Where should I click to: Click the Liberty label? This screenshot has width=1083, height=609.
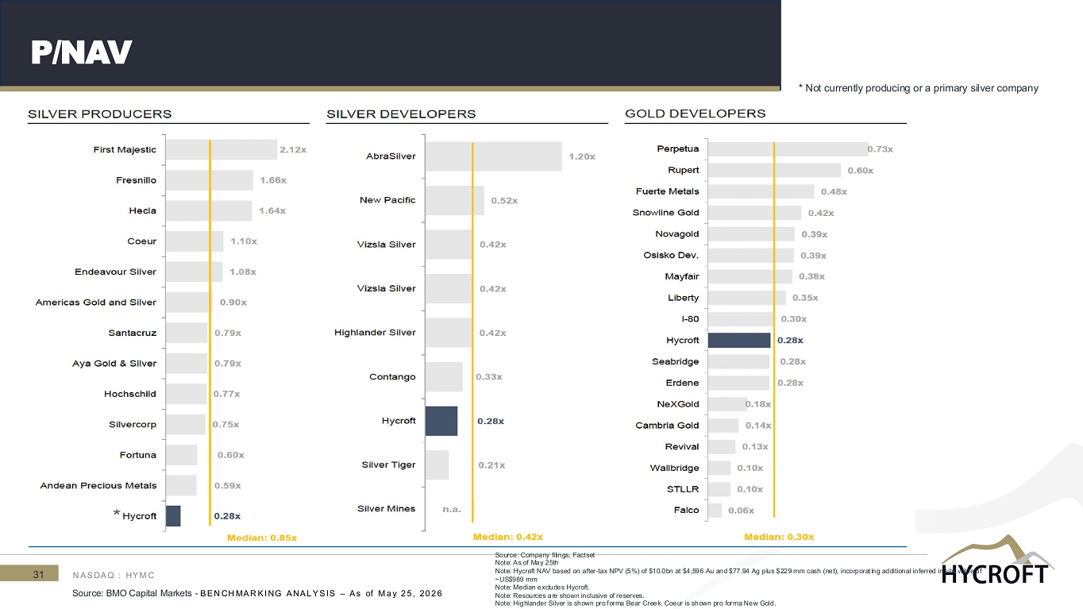(x=684, y=298)
